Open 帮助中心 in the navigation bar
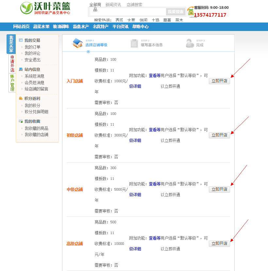This screenshot has width=268, height=271. 140,27
